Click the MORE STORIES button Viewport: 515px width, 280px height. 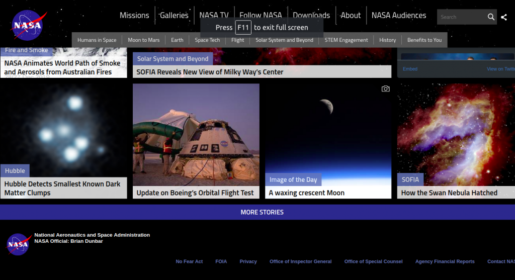262,212
